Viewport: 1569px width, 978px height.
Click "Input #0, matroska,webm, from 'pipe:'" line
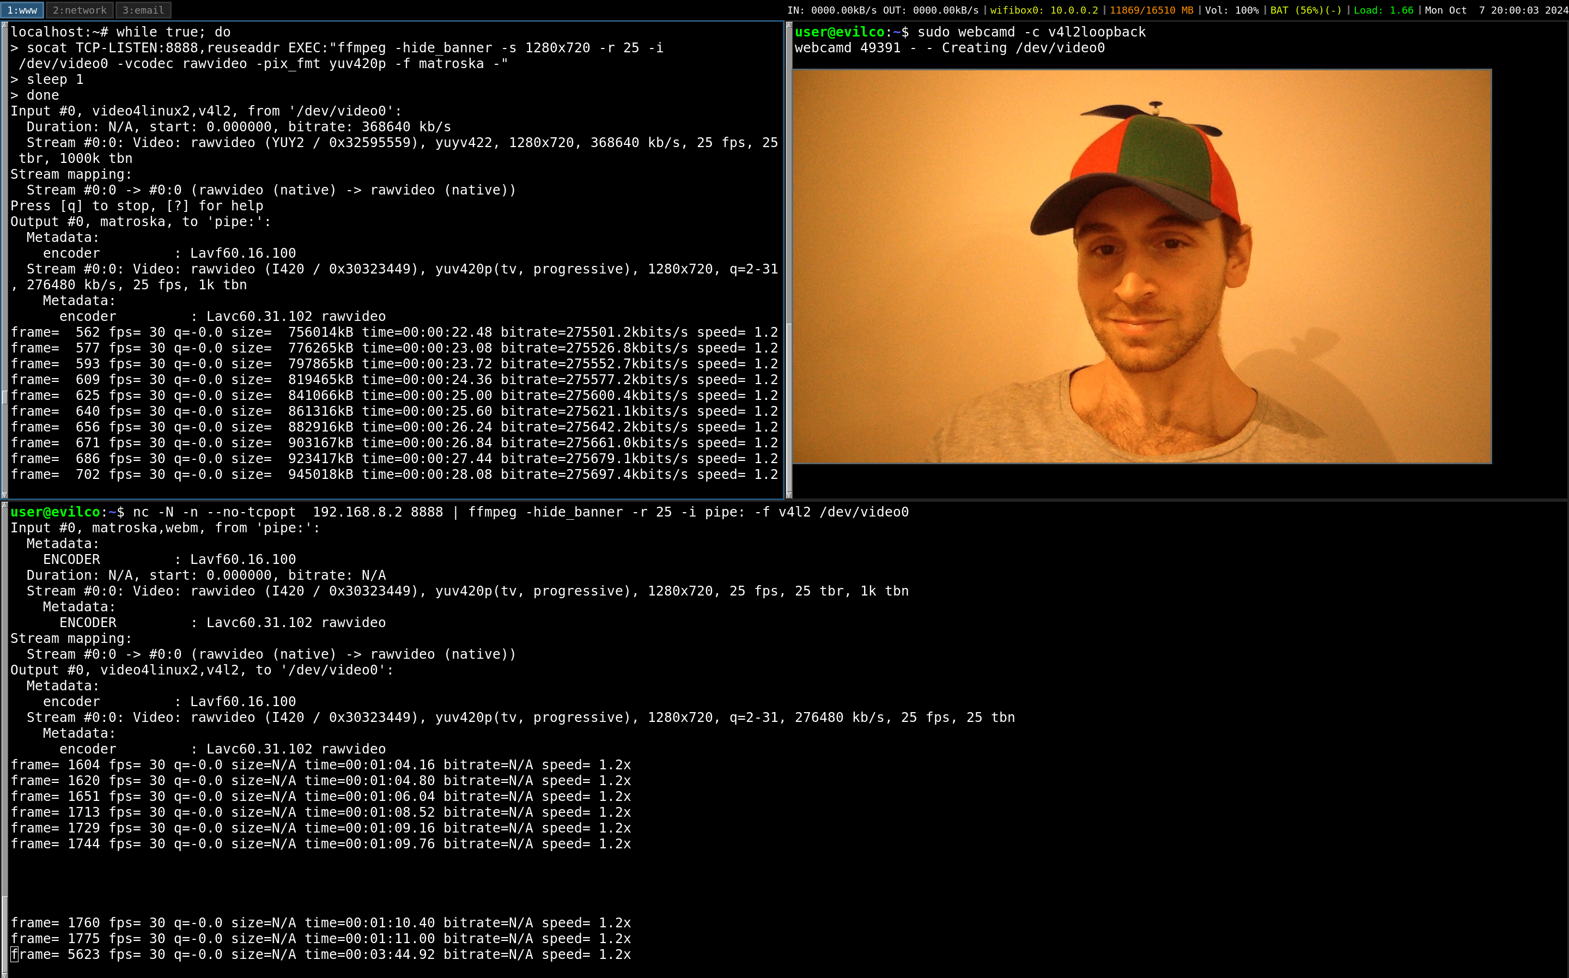click(x=165, y=528)
